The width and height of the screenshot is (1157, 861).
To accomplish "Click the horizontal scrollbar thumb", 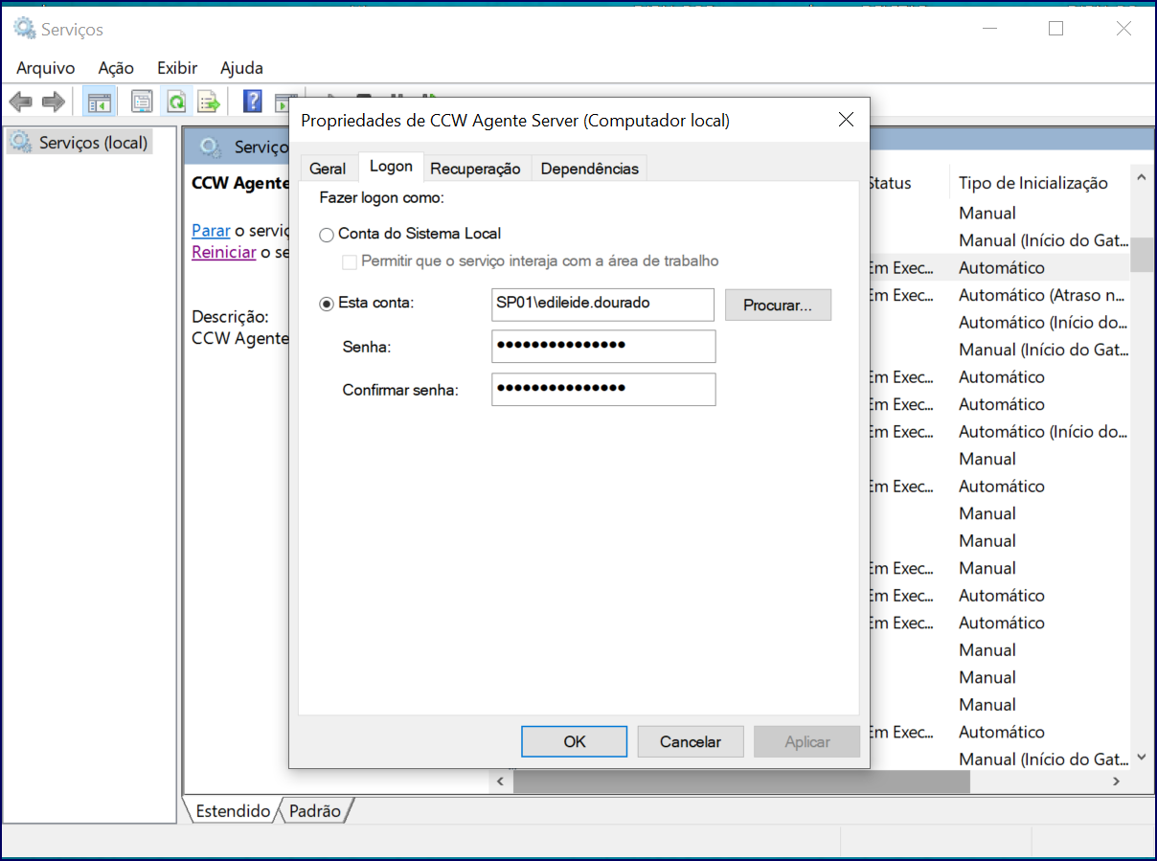I will tap(742, 782).
